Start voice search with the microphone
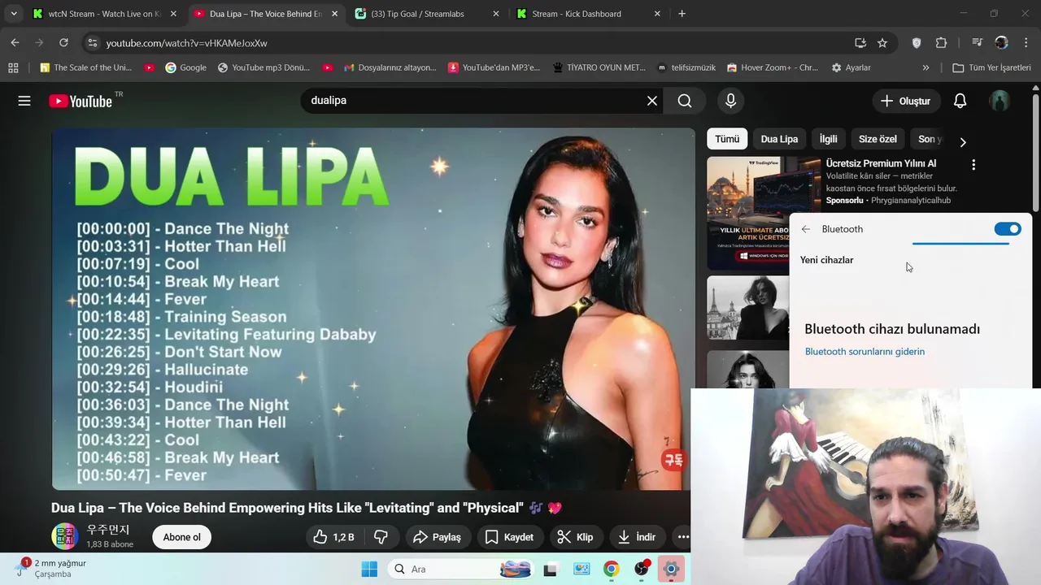 coord(730,101)
